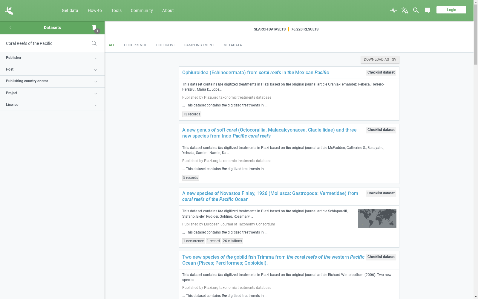This screenshot has width=478, height=299.
Task: Switch to the Occurrence tab
Action: pyautogui.click(x=135, y=45)
